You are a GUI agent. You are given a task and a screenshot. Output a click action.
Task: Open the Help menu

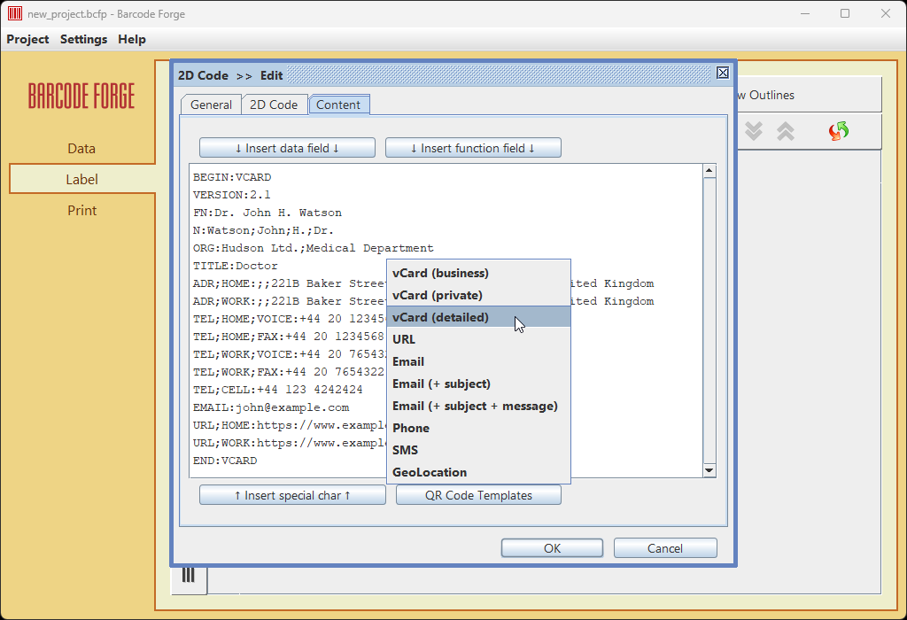tap(132, 39)
